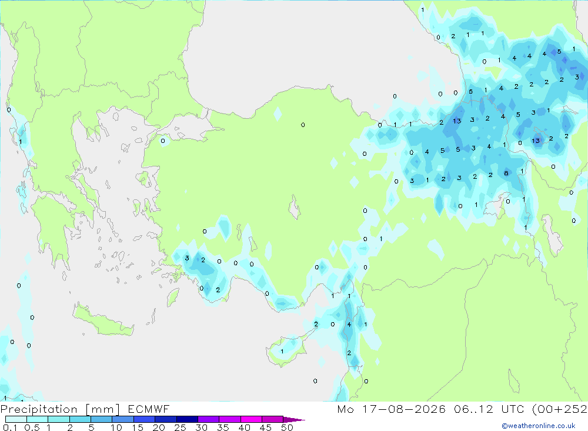This screenshot has height=431, width=588.
Task: Click the legend label "35"
Action: click(x=223, y=427)
